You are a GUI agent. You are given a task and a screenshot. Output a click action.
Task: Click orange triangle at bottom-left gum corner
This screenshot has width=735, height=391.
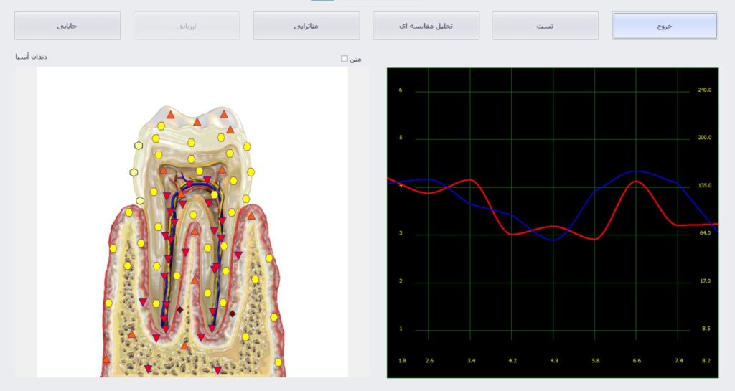point(106,359)
